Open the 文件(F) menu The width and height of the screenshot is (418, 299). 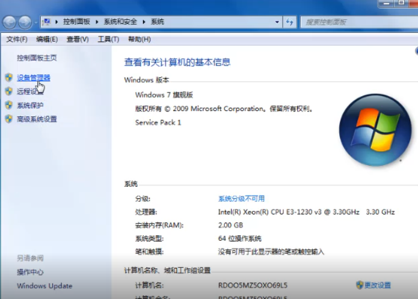pos(17,39)
